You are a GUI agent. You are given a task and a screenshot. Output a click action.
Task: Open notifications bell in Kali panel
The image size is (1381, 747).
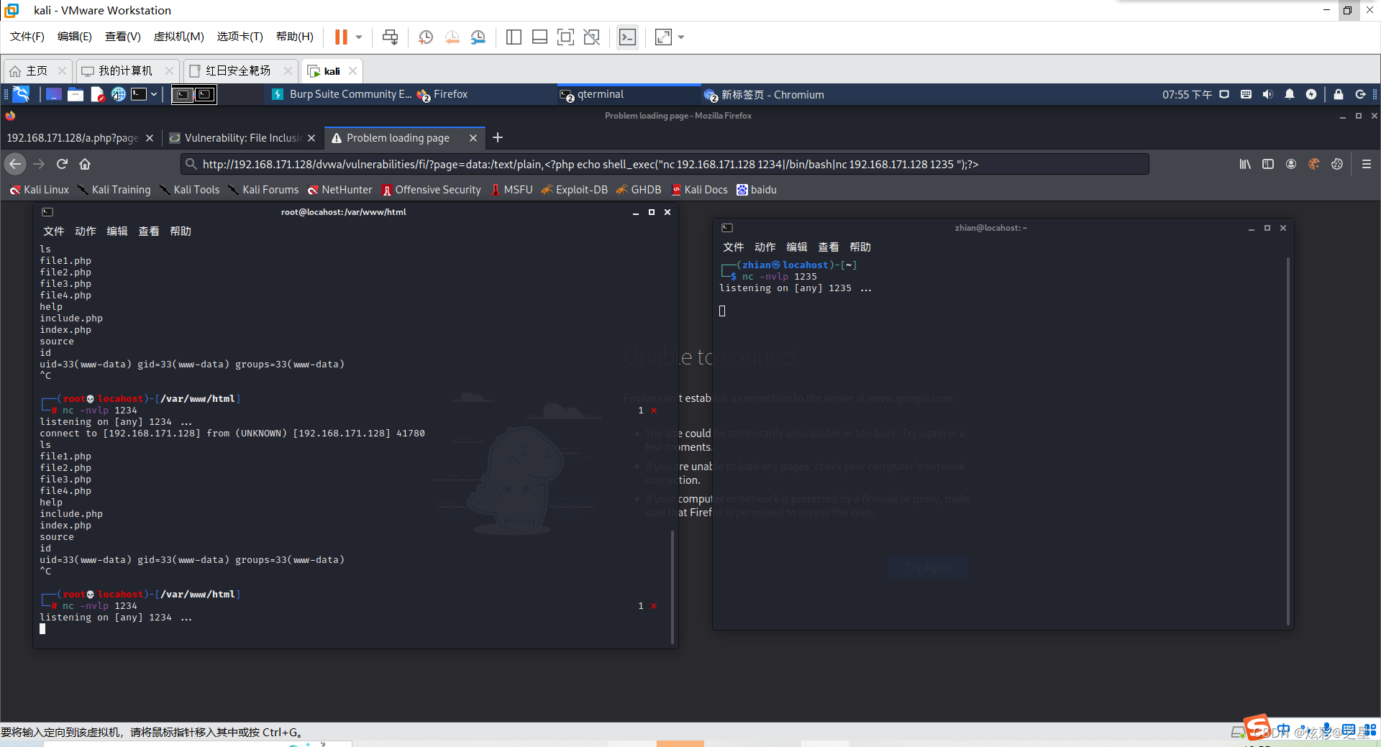1289,94
